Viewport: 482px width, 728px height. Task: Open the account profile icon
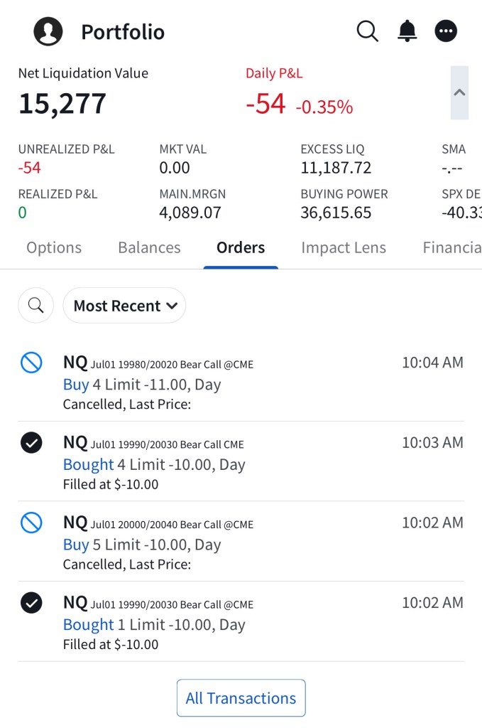[x=48, y=31]
